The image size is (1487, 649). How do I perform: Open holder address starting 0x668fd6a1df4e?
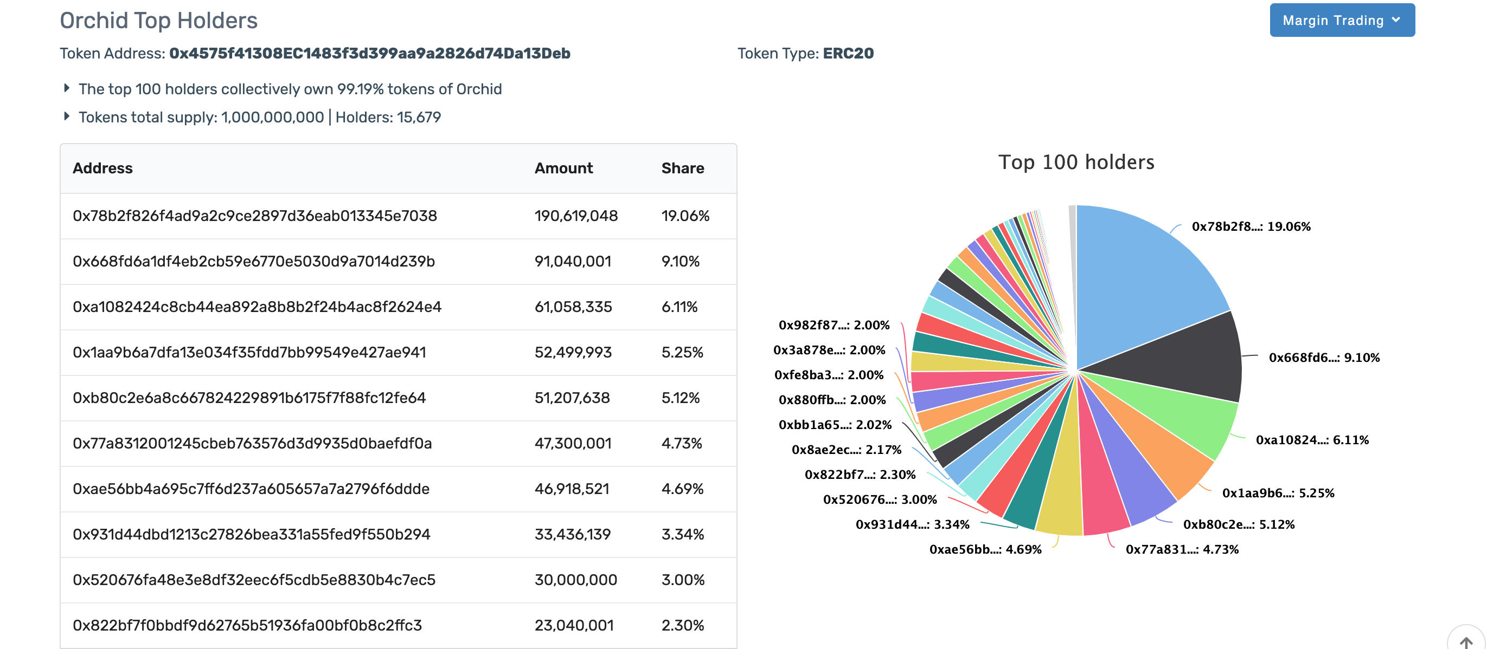click(x=253, y=261)
